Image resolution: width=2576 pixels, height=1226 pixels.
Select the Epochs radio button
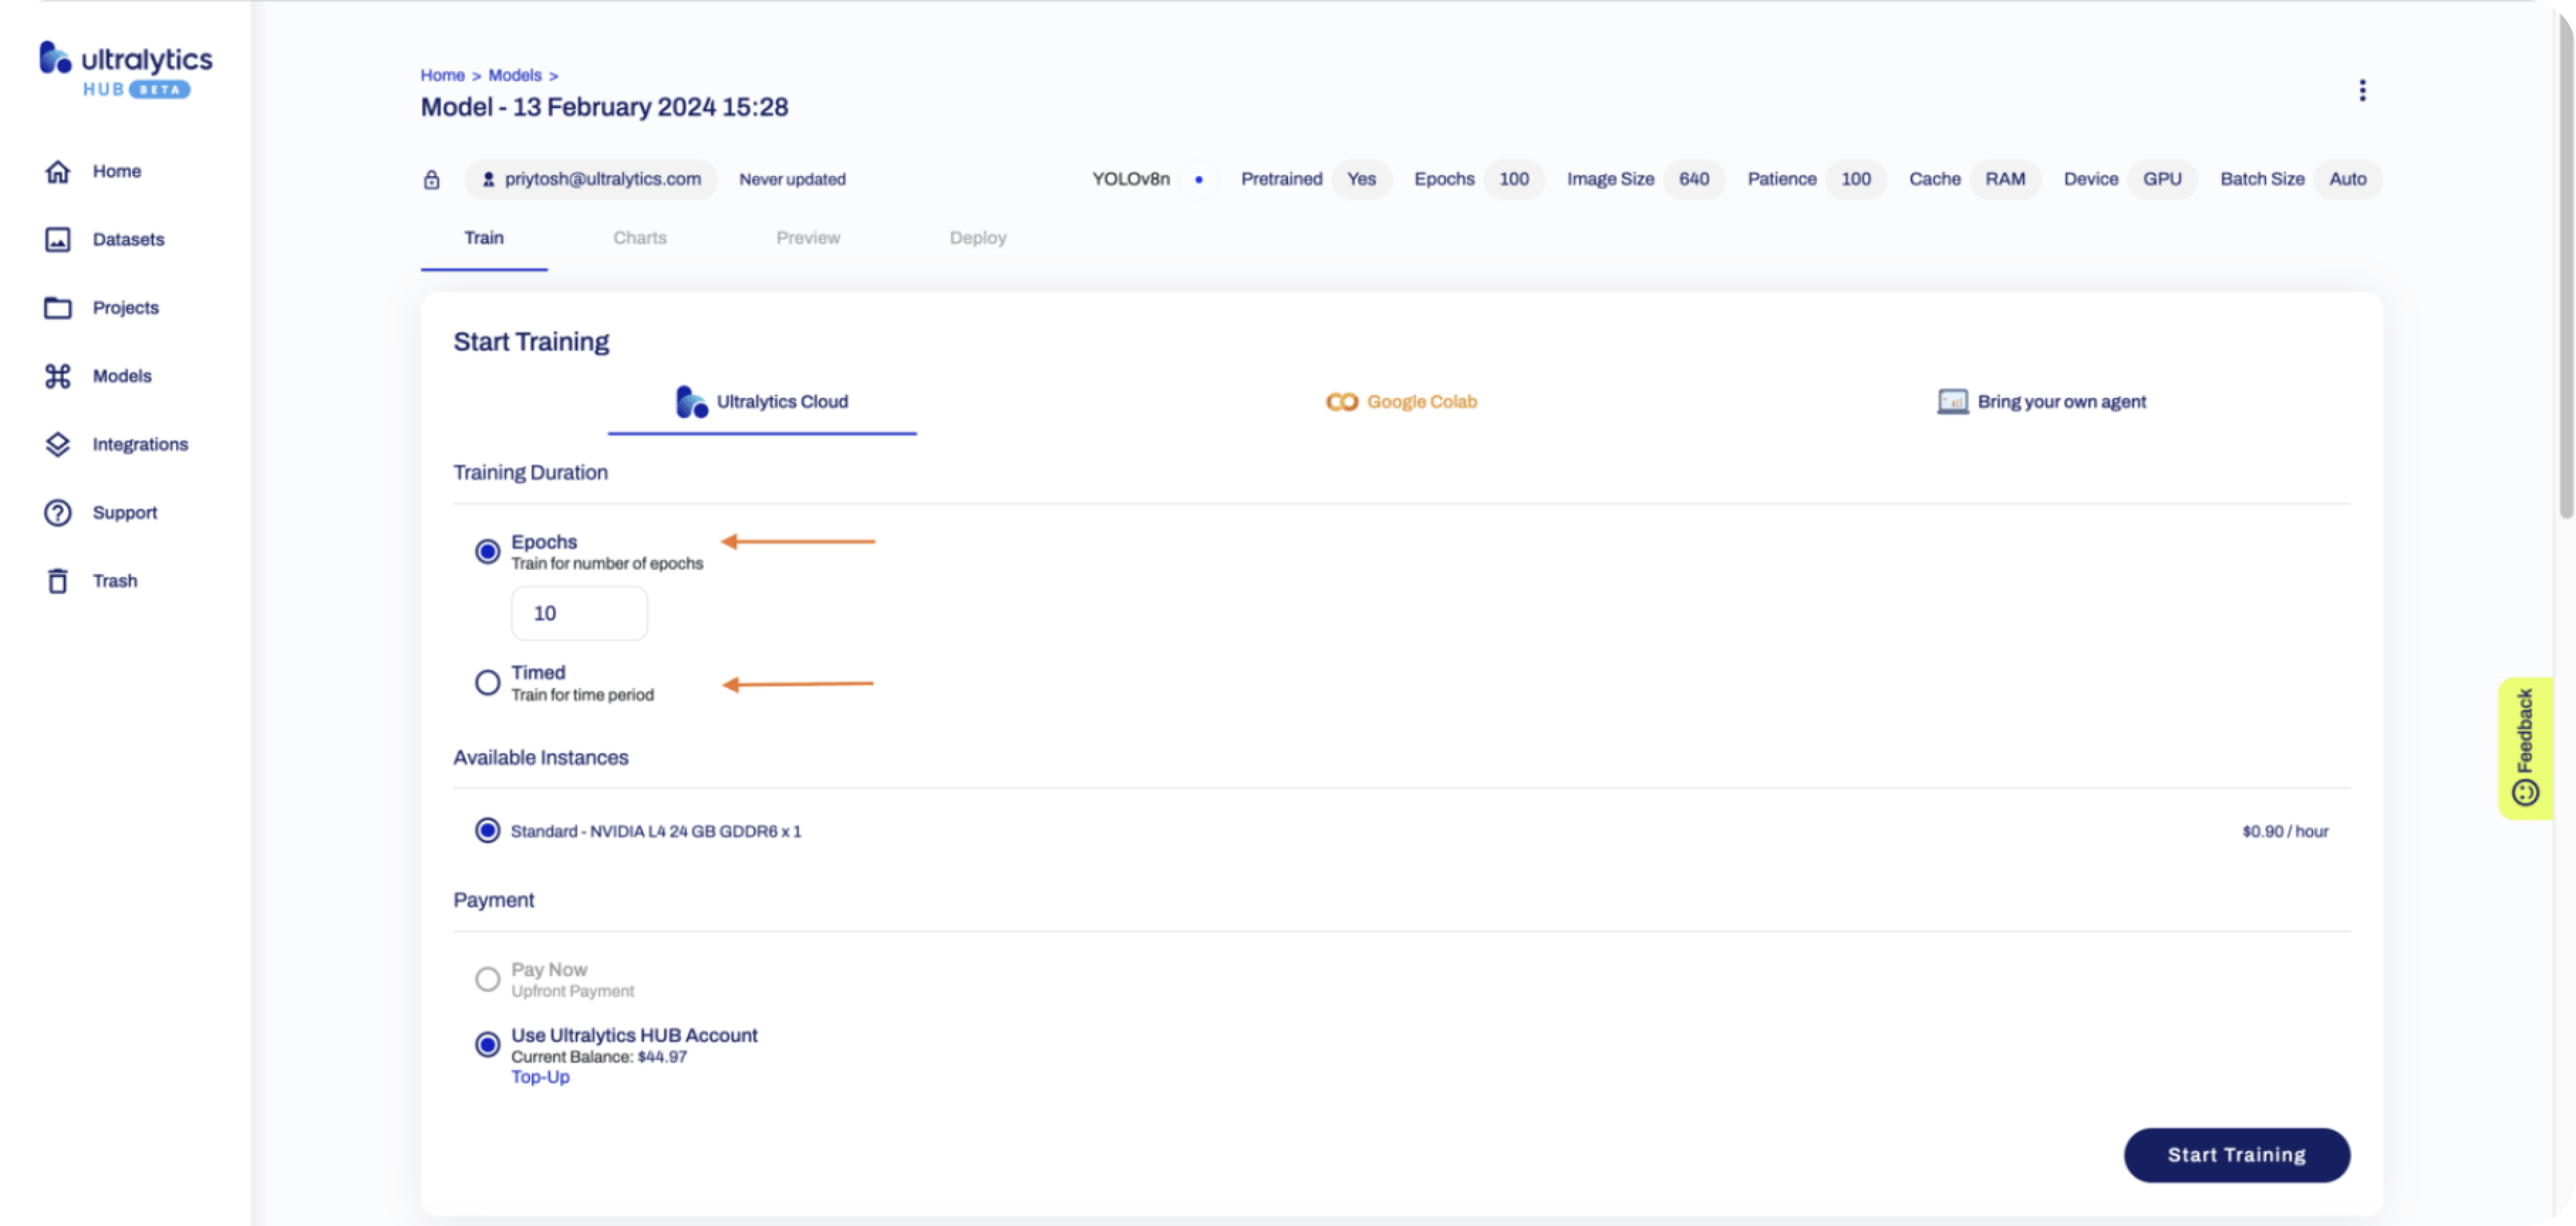[487, 552]
